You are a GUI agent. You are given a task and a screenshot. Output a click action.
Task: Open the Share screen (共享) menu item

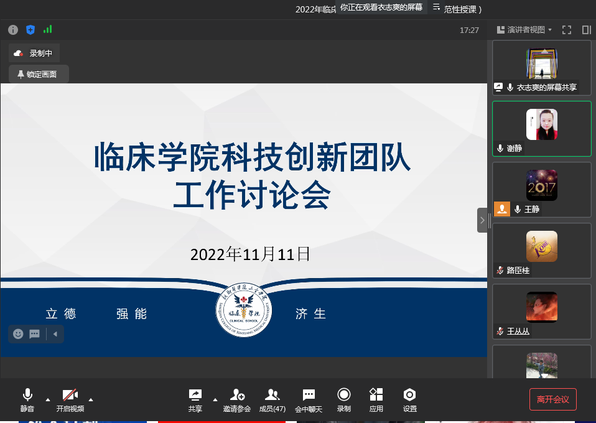195,399
